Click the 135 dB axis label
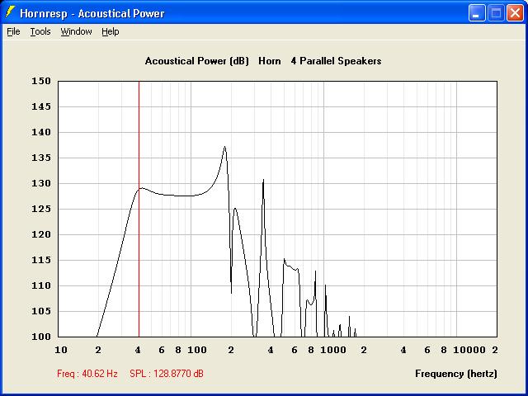 click(41, 158)
